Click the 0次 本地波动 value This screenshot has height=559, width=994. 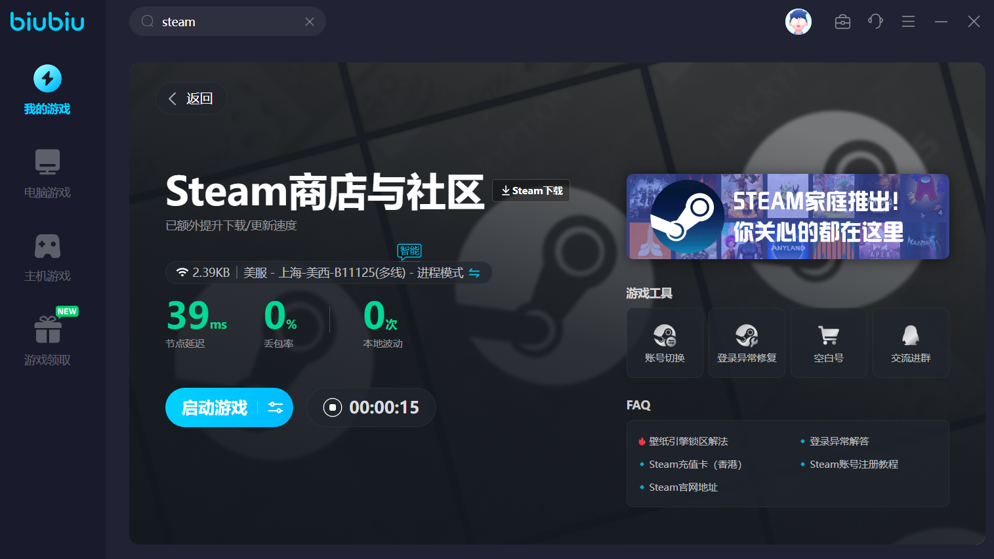(381, 316)
